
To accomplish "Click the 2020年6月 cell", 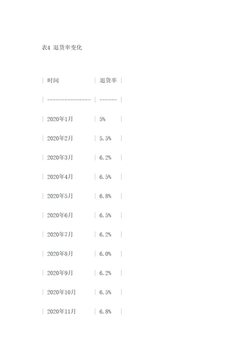I will [60, 215].
